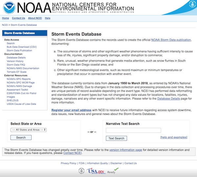The image size is (197, 177).
Task: Open the help and examples link
Action: click(174, 137)
